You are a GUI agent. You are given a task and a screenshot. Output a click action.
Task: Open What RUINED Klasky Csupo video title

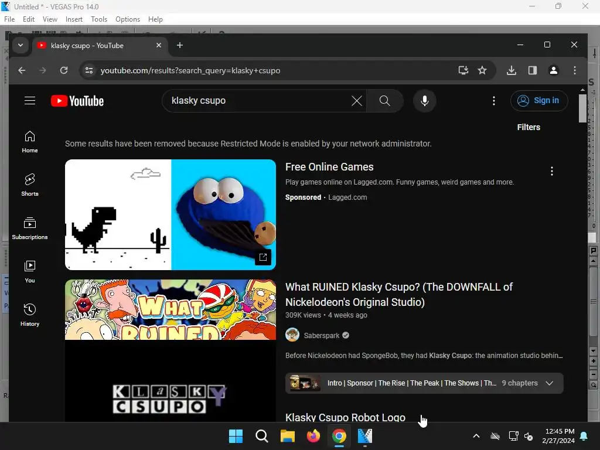click(x=399, y=294)
